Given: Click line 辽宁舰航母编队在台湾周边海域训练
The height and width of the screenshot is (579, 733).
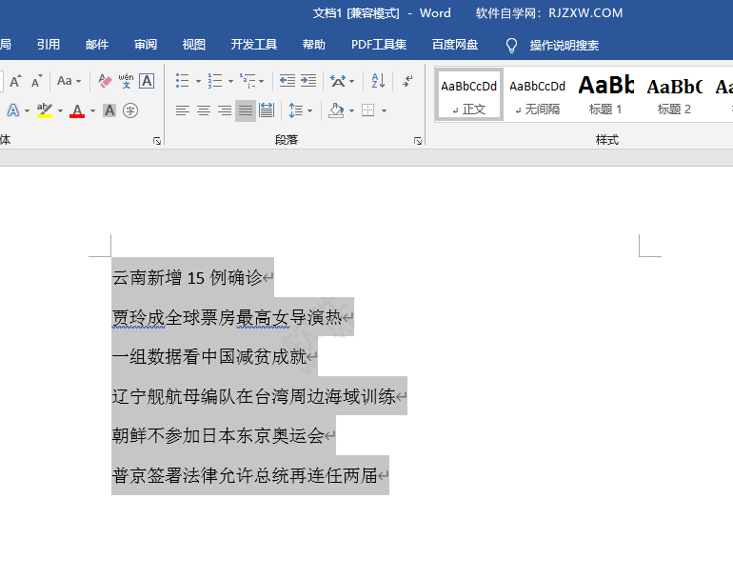Looking at the screenshot, I should point(254,396).
